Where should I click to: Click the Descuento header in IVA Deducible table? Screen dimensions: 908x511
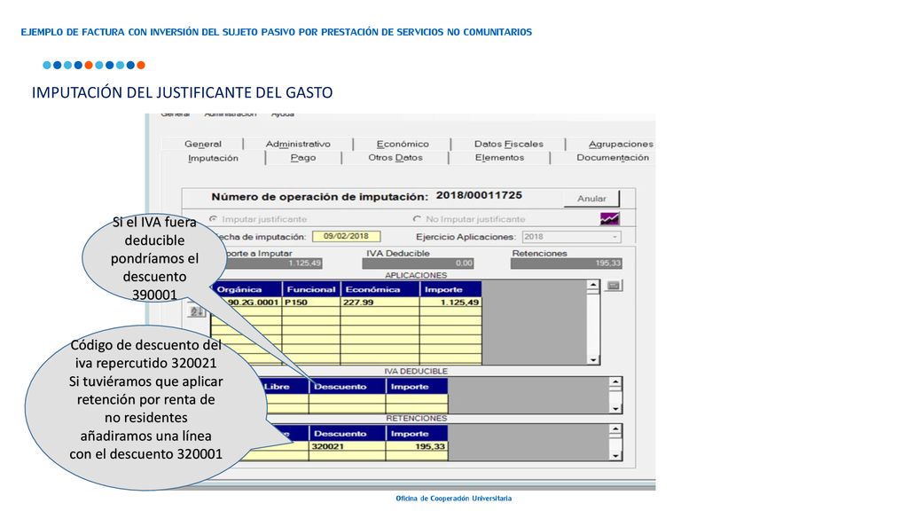[x=348, y=387]
